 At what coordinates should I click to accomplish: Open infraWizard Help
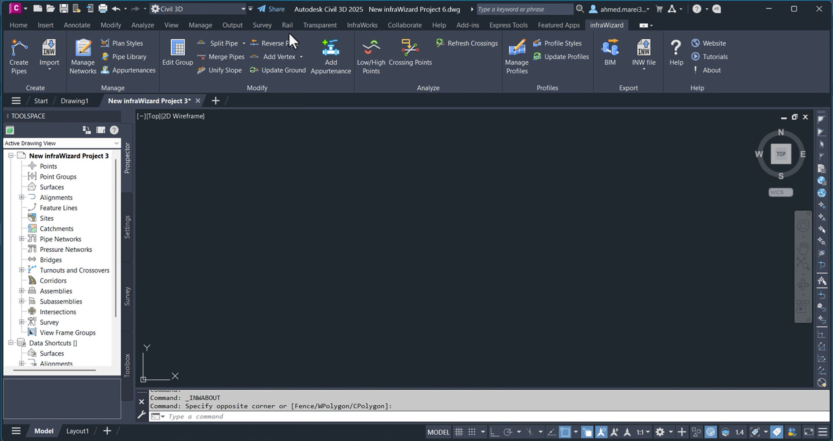pos(676,53)
